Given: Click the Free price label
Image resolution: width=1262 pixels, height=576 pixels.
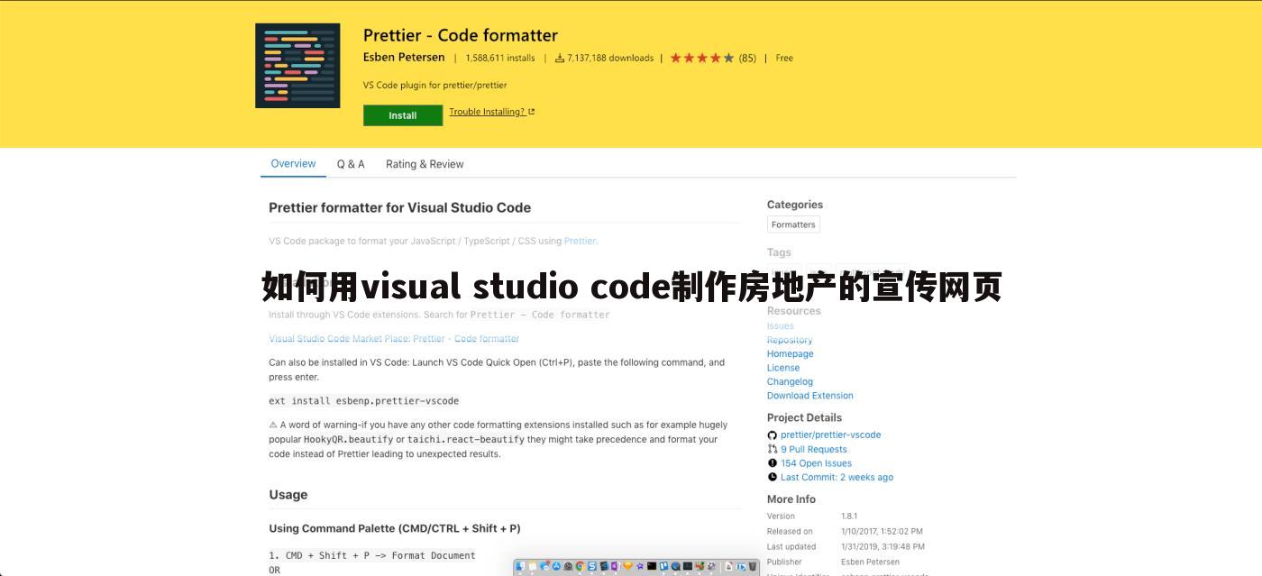Looking at the screenshot, I should coord(784,58).
